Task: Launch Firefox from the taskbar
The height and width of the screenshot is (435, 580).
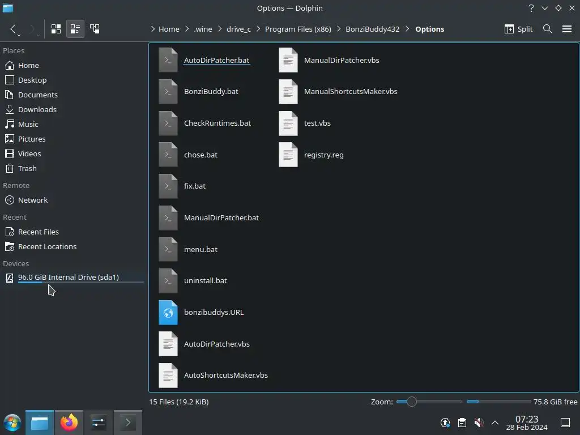Action: pyautogui.click(x=69, y=423)
